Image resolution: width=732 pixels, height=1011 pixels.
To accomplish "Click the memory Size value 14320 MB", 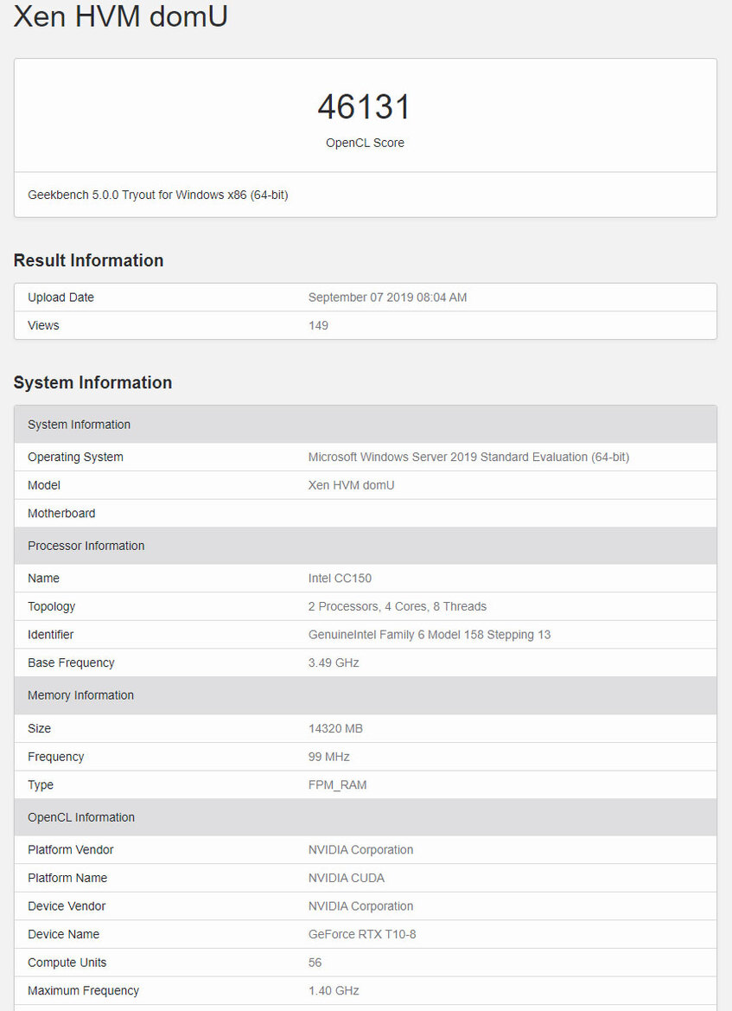I will 335,728.
